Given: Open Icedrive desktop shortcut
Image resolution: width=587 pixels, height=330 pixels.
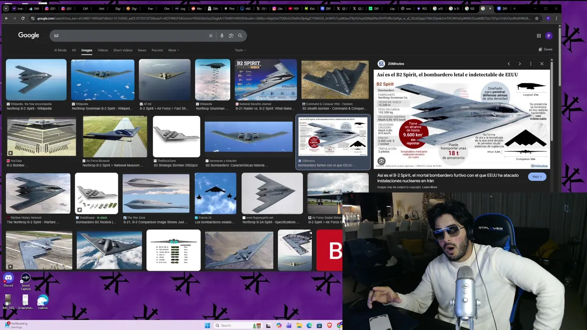Looking at the screenshot, I should 43,302.
